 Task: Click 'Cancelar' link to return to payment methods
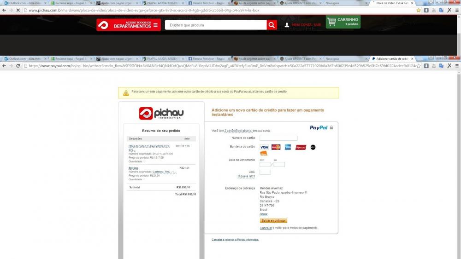coord(266,228)
